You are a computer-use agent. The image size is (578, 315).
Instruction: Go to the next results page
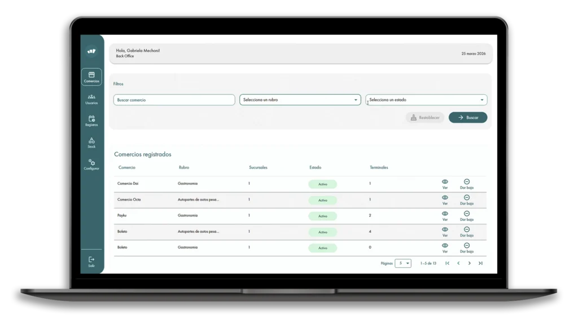click(x=469, y=263)
